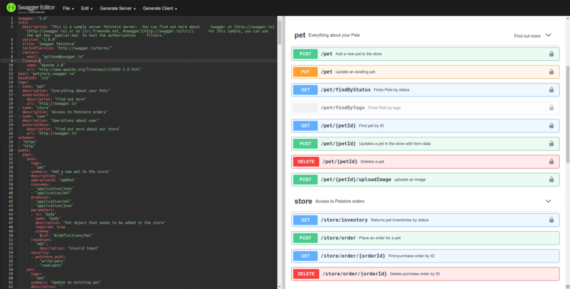Click the 'Access to Petstore orders' description
The image size is (570, 289).
[340, 201]
